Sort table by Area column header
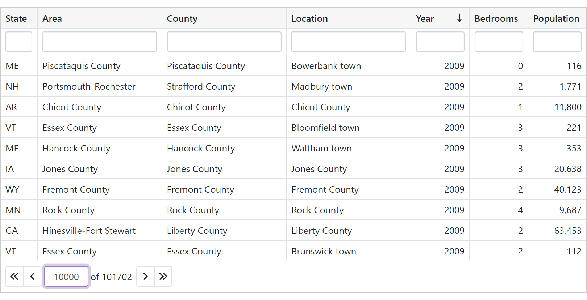The height and width of the screenshot is (300, 587). click(52, 18)
